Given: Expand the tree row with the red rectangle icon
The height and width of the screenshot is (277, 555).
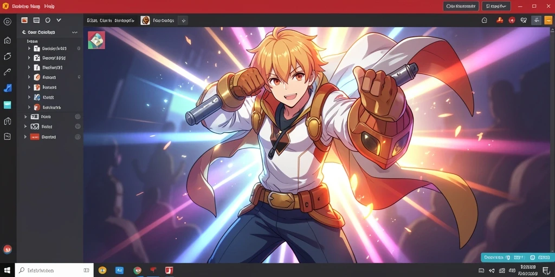Looking at the screenshot, I should click(x=25, y=137).
